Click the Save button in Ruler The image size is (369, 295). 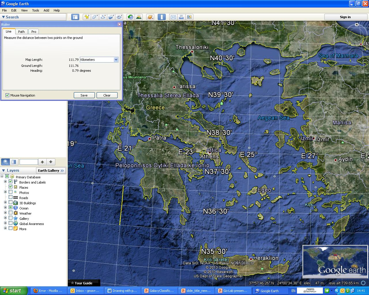coord(84,95)
